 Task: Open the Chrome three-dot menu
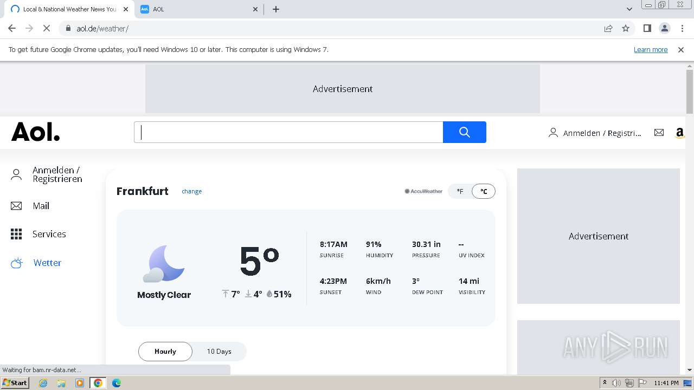(682, 28)
